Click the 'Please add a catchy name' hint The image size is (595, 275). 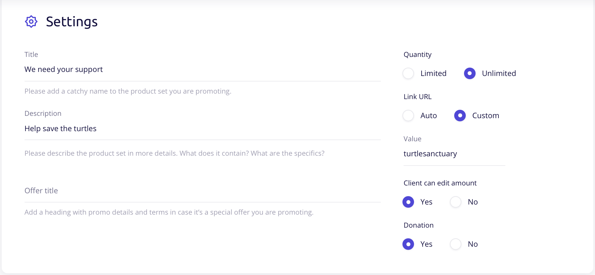128,91
